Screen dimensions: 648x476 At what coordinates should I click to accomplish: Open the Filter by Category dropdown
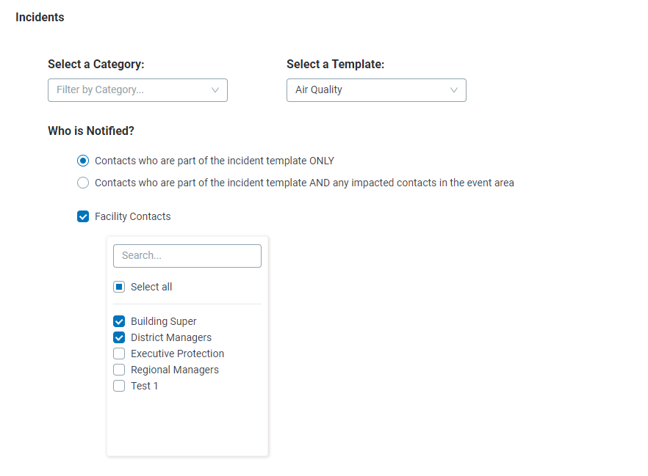coord(137,90)
